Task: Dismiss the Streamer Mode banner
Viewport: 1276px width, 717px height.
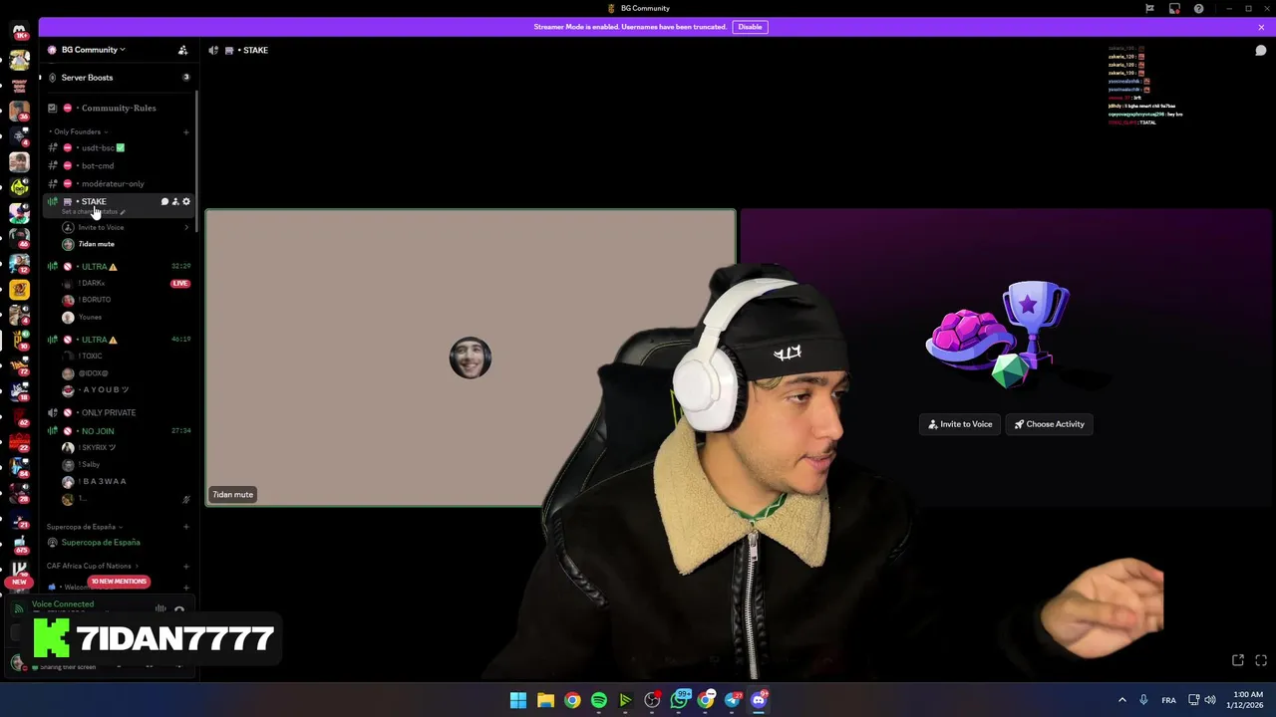Action: (1261, 27)
